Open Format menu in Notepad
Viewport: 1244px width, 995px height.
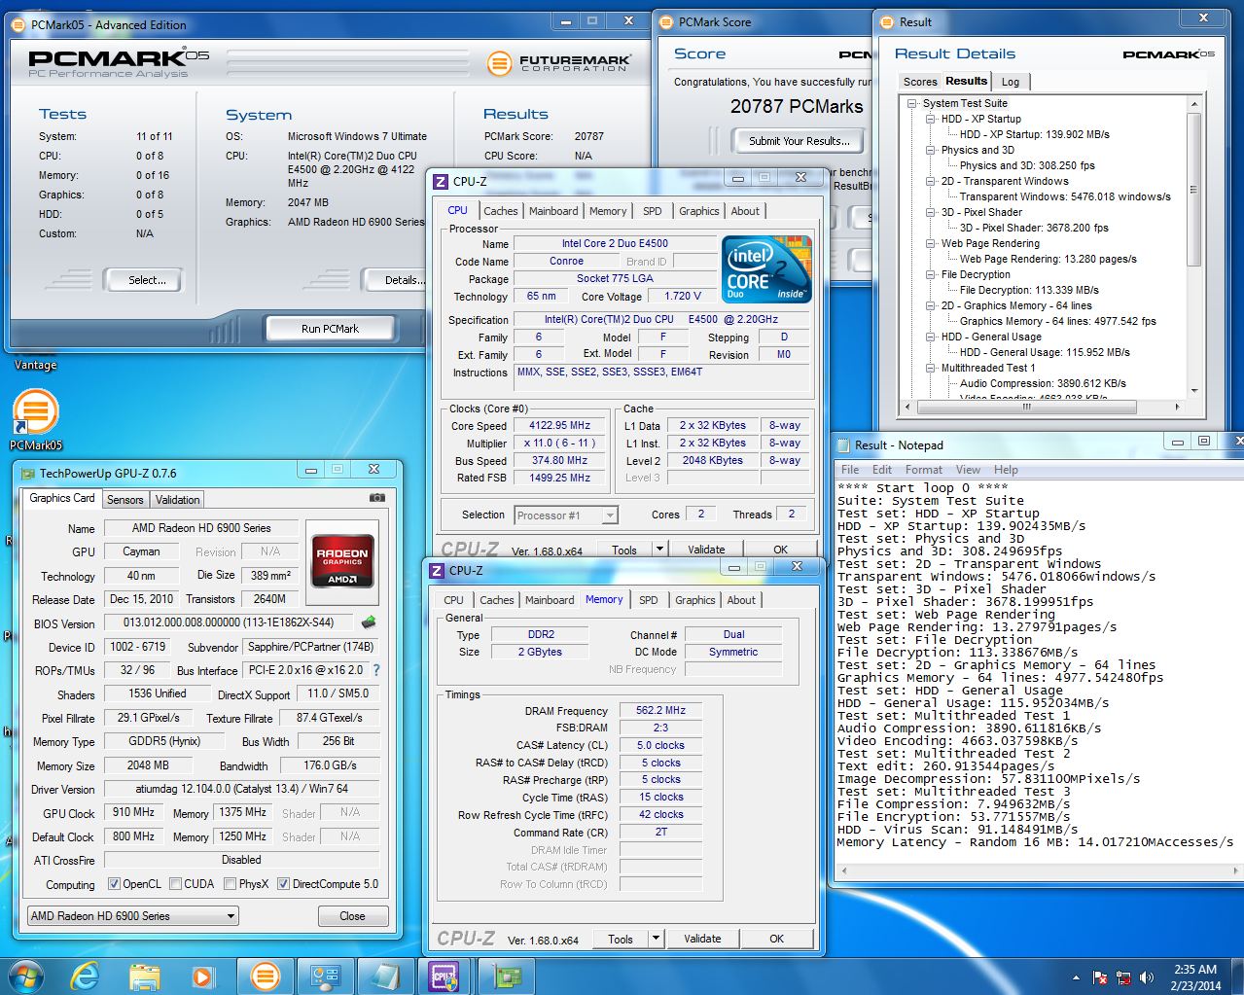pos(923,470)
